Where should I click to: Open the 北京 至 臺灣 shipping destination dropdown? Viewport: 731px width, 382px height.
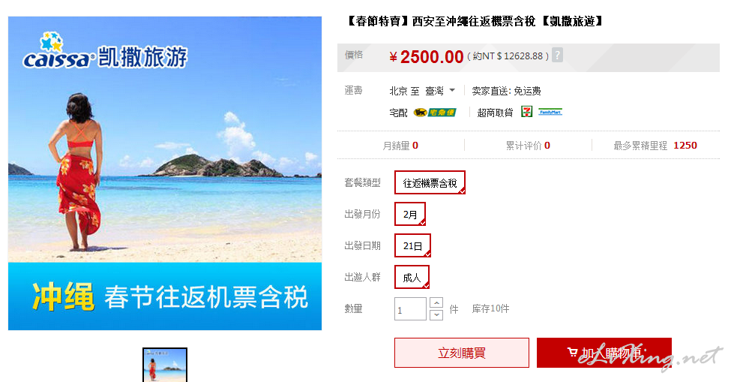pos(422,91)
